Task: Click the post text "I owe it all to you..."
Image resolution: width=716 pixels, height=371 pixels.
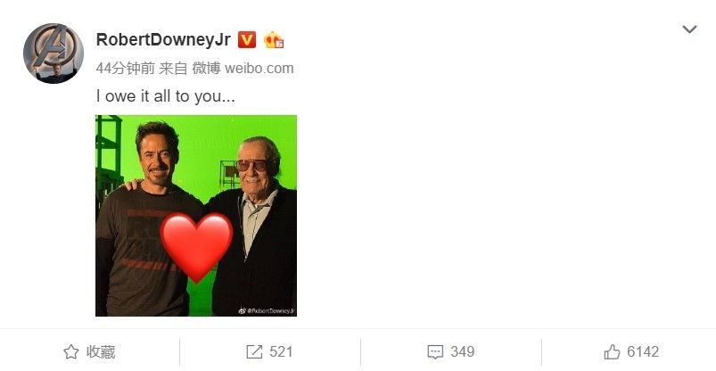Action: (165, 96)
